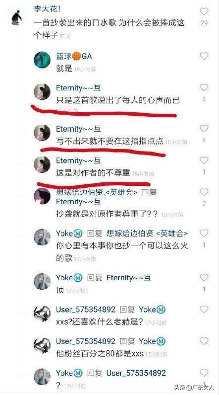Like 篮球GA's comment 就是
Image resolution: width=219 pixels, height=395 pixels.
click(204, 56)
